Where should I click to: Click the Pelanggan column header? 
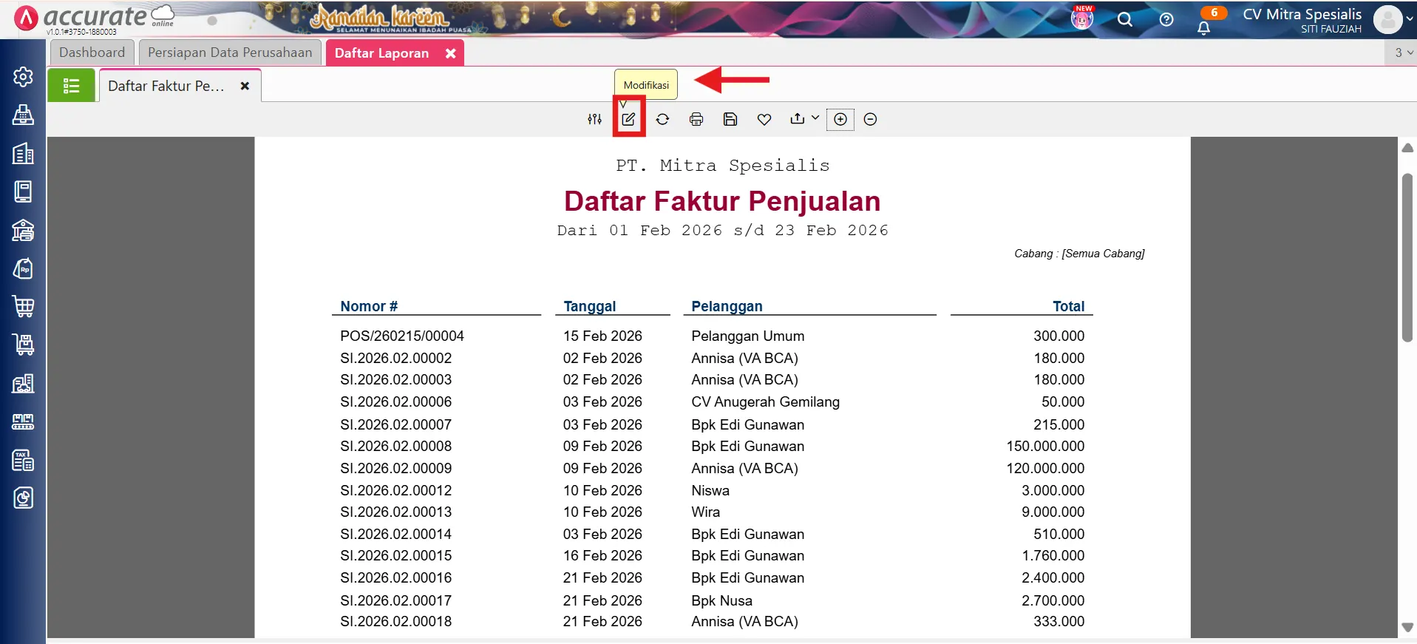(727, 306)
